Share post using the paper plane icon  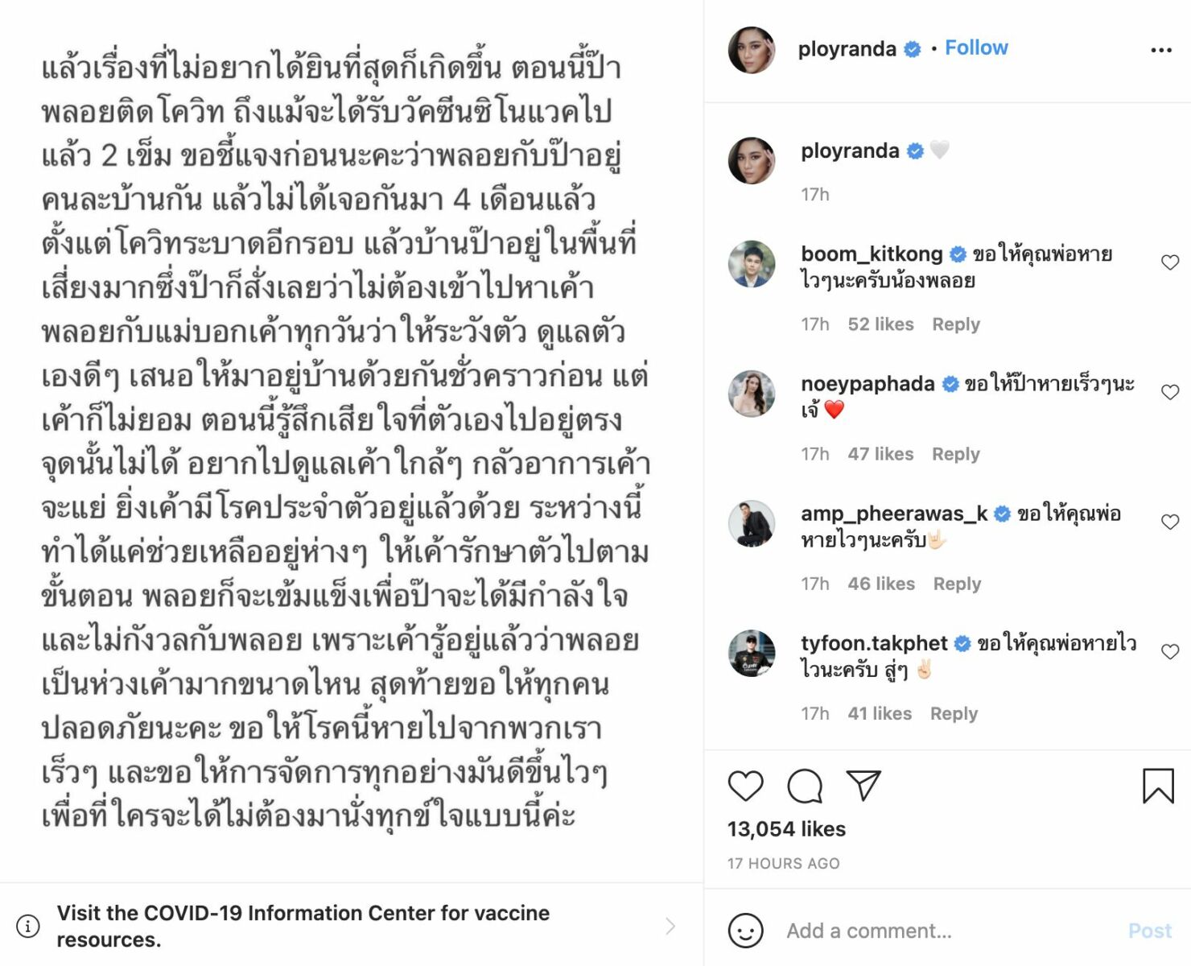863,785
